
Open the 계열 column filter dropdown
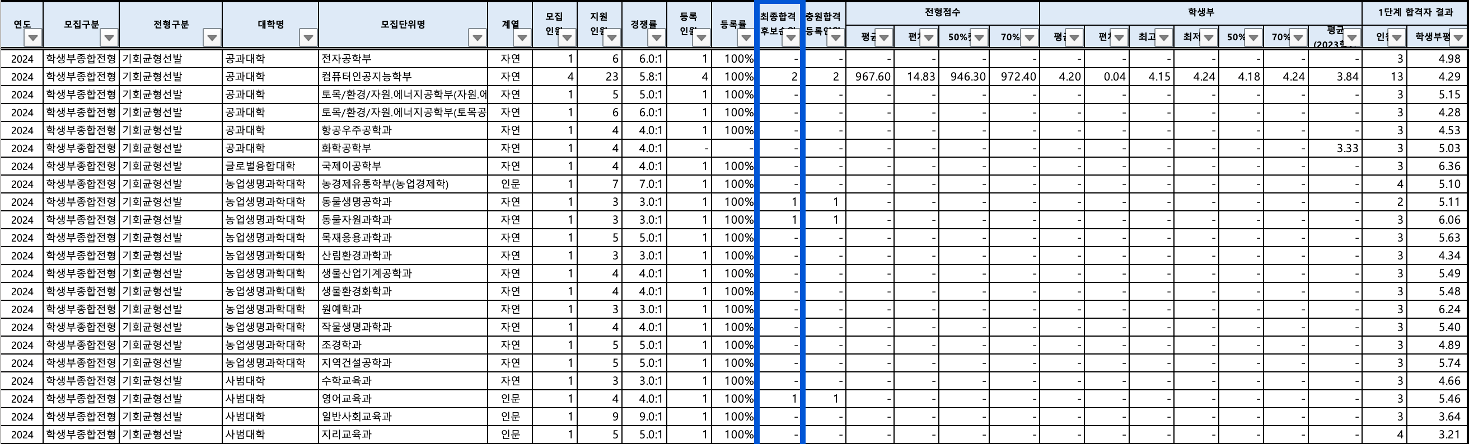(x=522, y=37)
